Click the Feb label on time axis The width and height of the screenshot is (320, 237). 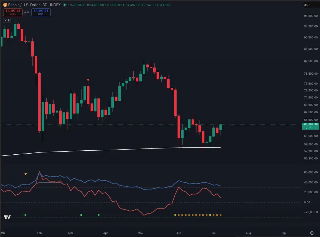coord(39,233)
